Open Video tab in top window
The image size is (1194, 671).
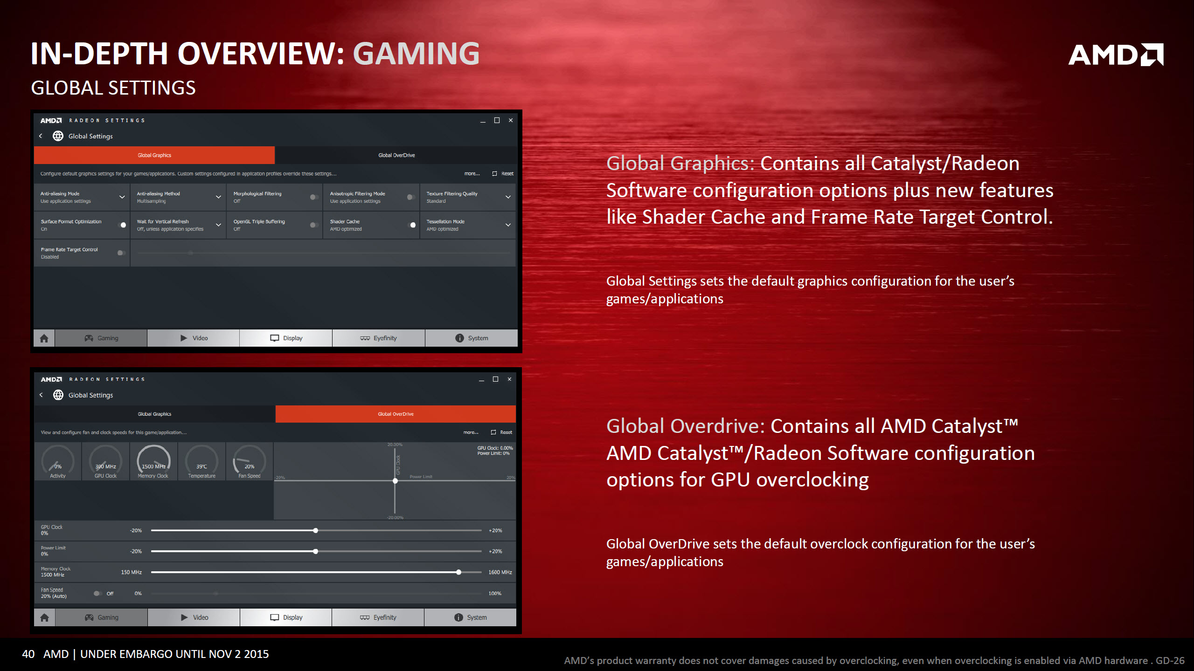tap(194, 338)
